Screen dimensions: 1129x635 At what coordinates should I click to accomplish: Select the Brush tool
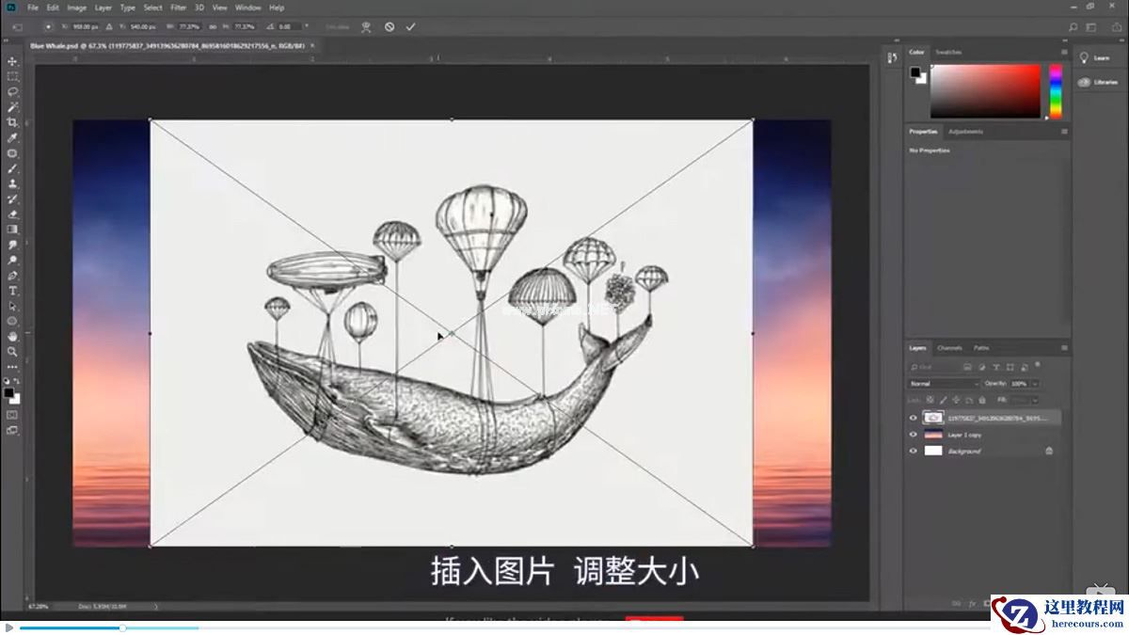(12, 170)
